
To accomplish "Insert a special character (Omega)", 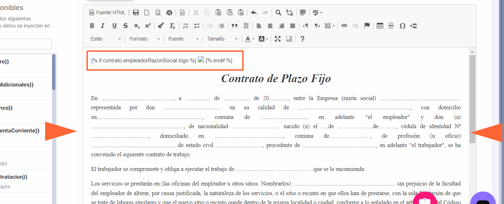I will point(402,26).
